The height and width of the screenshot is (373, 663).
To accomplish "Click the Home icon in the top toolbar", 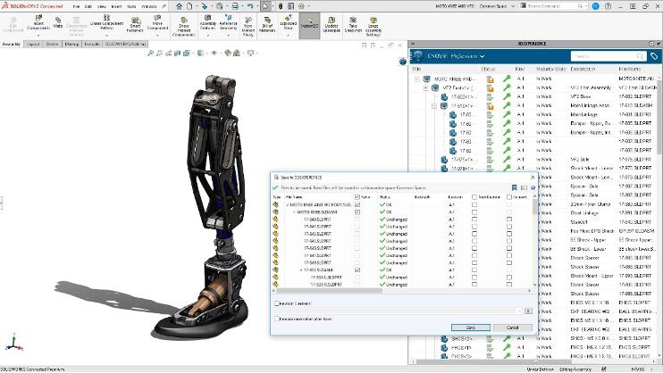I will (180, 6).
